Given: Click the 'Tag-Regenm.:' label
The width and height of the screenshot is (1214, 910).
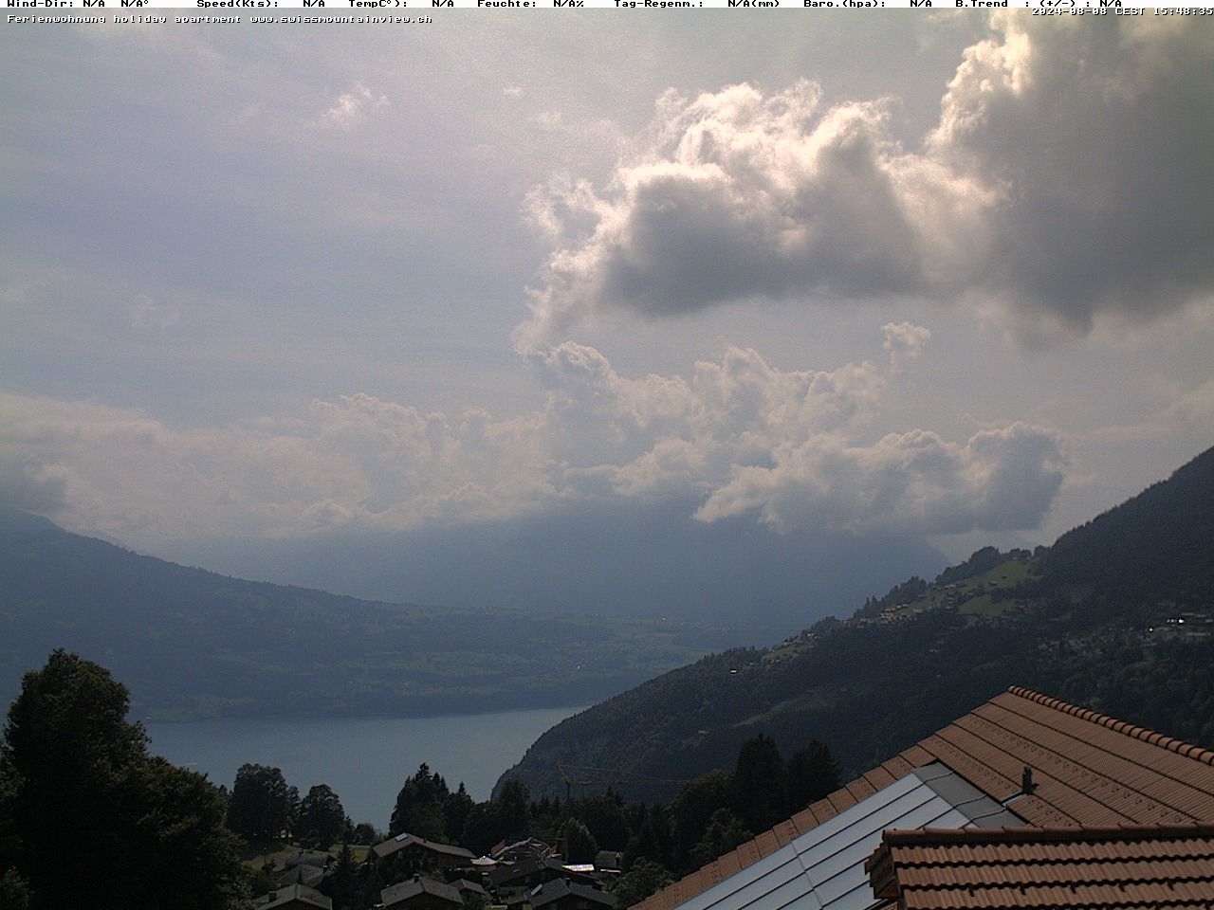Looking at the screenshot, I should [659, 4].
